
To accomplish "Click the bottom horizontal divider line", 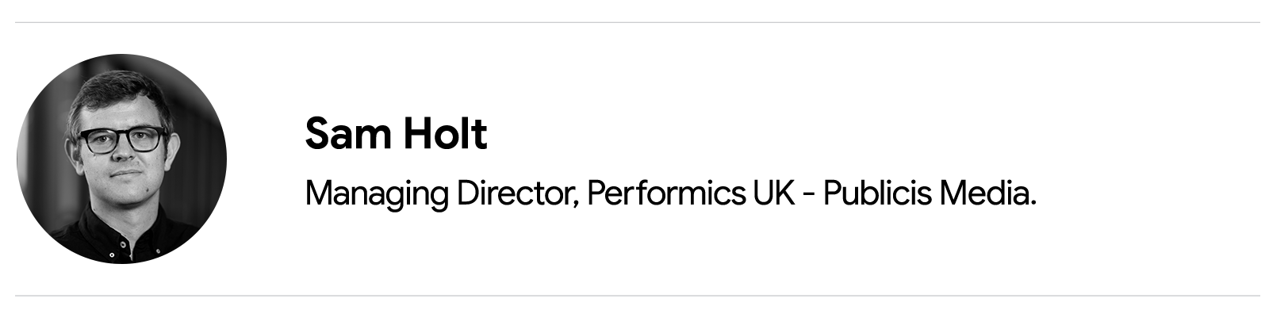I will click(x=638, y=296).
